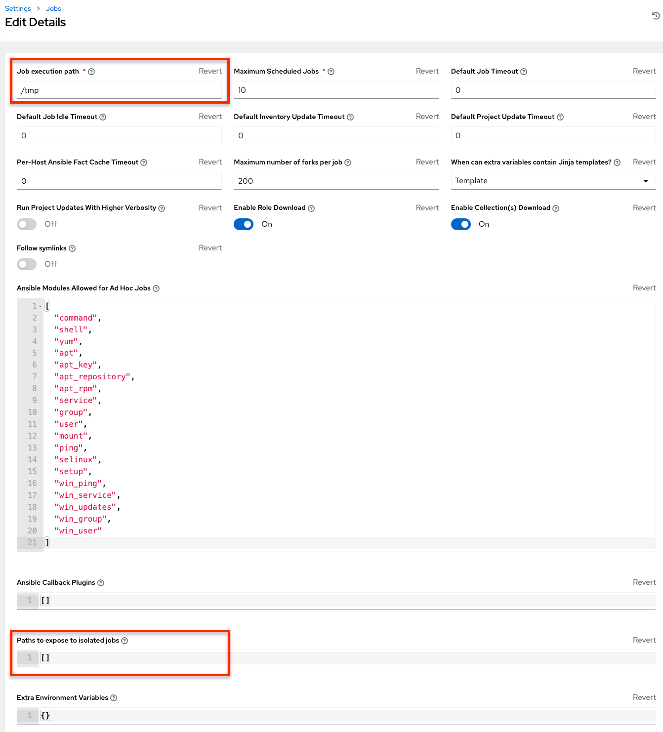Screen dimensions: 663x732
Task: Go to Settings breadcrumb
Action: tap(18, 8)
